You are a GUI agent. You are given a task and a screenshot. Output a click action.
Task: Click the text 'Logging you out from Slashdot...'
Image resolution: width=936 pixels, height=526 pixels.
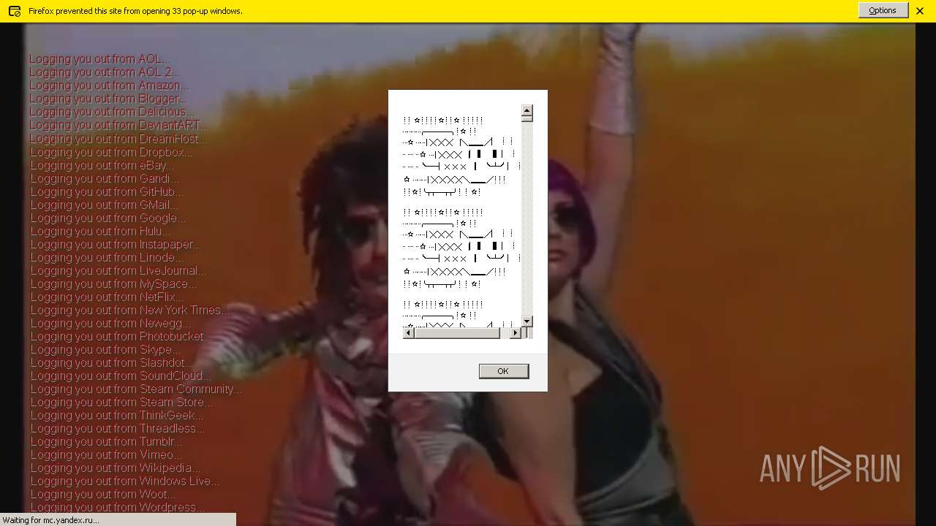[x=112, y=362]
